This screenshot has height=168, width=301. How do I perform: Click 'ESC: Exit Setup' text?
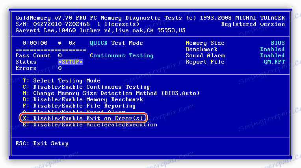tap(42, 144)
